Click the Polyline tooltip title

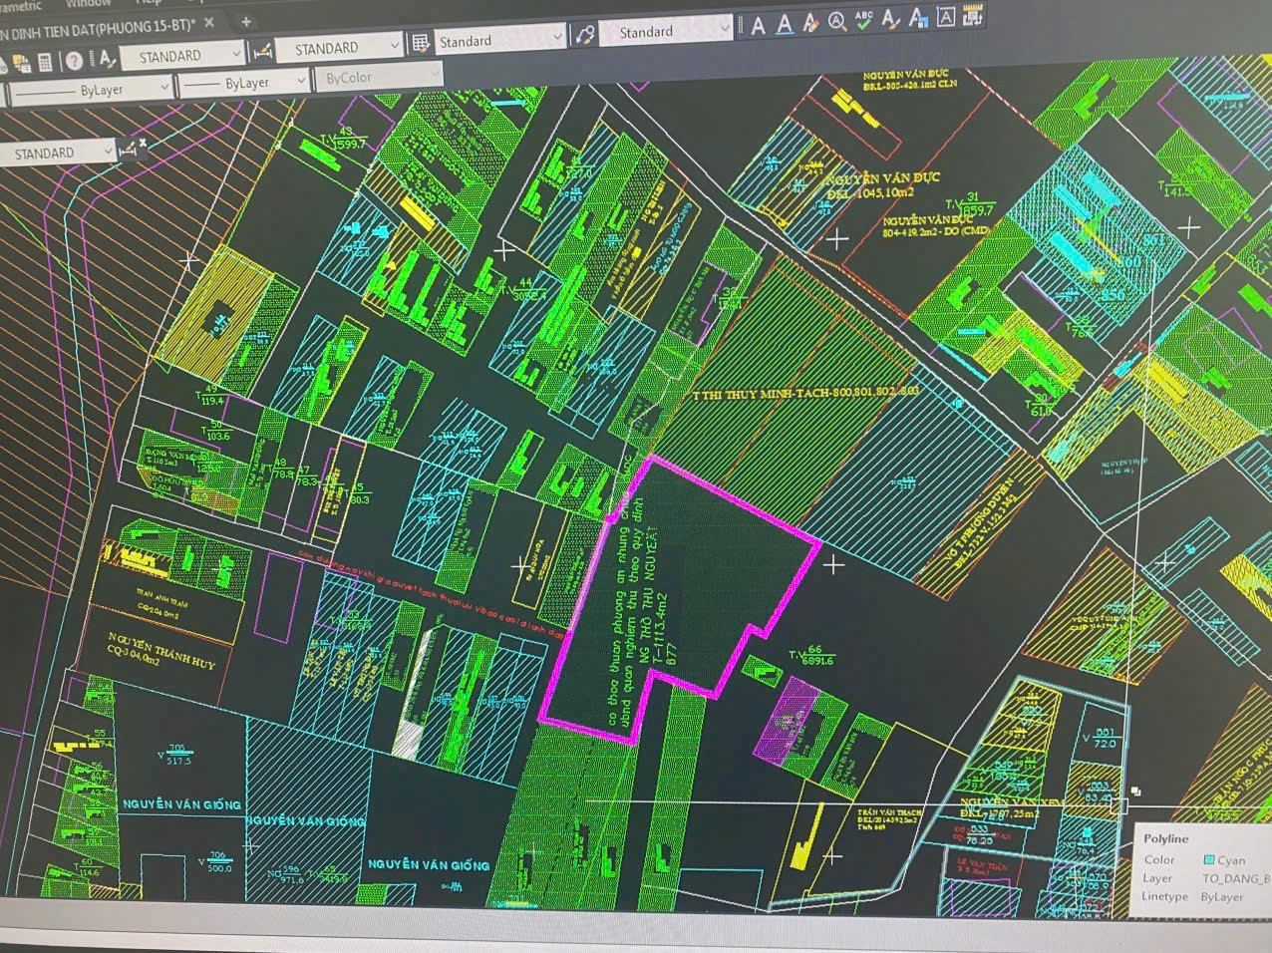pos(1165,838)
